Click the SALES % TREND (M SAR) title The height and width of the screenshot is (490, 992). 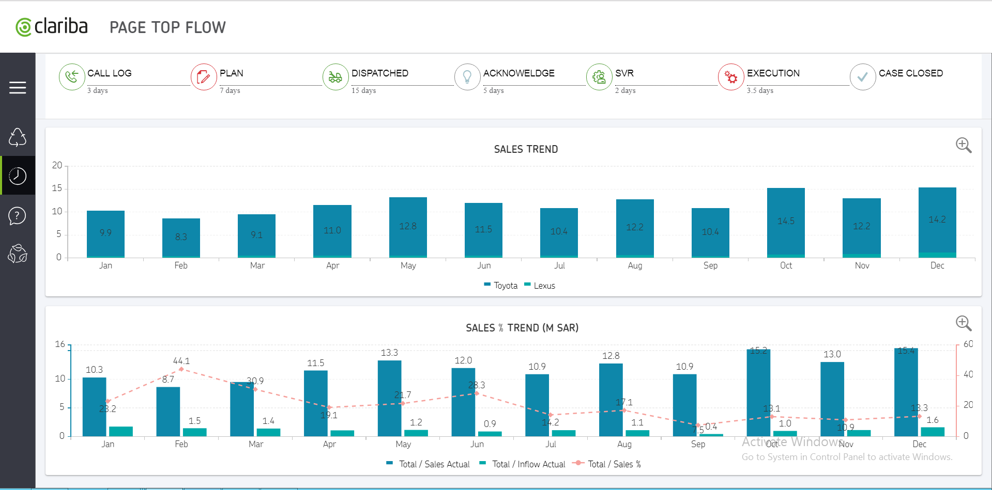click(x=522, y=328)
